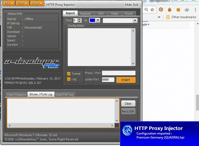
Task: Click the browser zoom magnifier icon
Action: point(146,10)
